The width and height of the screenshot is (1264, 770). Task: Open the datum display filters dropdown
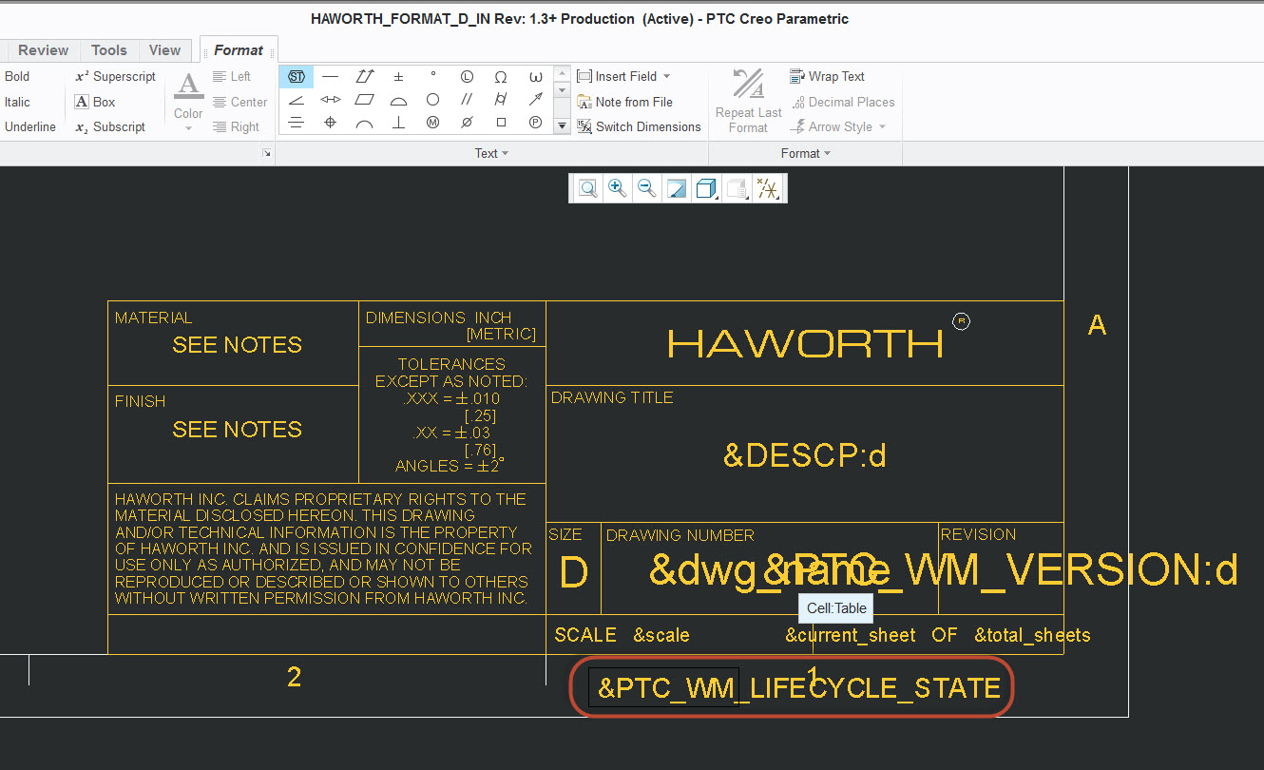tap(767, 188)
